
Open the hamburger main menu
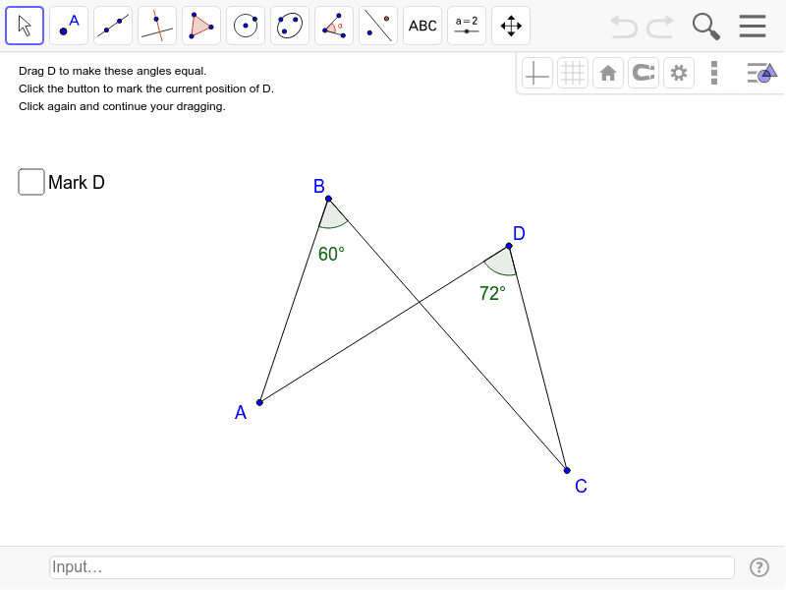(x=752, y=26)
